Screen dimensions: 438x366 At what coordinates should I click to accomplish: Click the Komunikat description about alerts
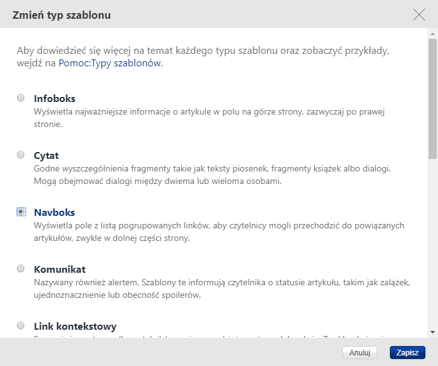click(x=222, y=288)
